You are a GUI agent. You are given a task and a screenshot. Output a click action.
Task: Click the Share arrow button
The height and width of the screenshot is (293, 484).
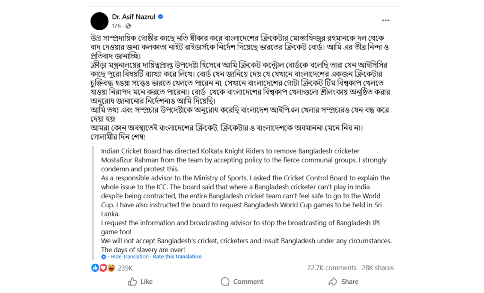click(x=344, y=282)
